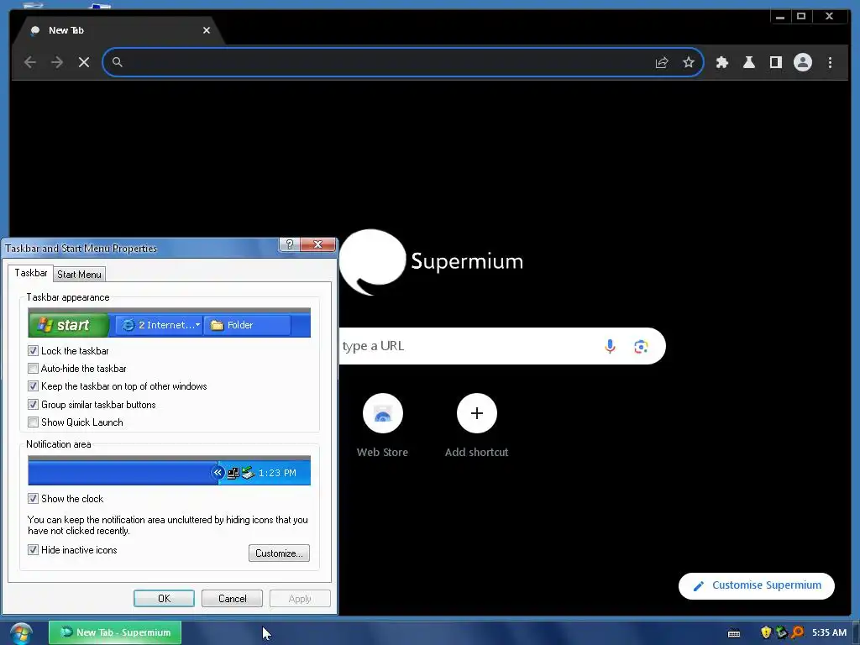Go forward with the browser forward arrow
This screenshot has height=645, width=860.
click(x=57, y=62)
